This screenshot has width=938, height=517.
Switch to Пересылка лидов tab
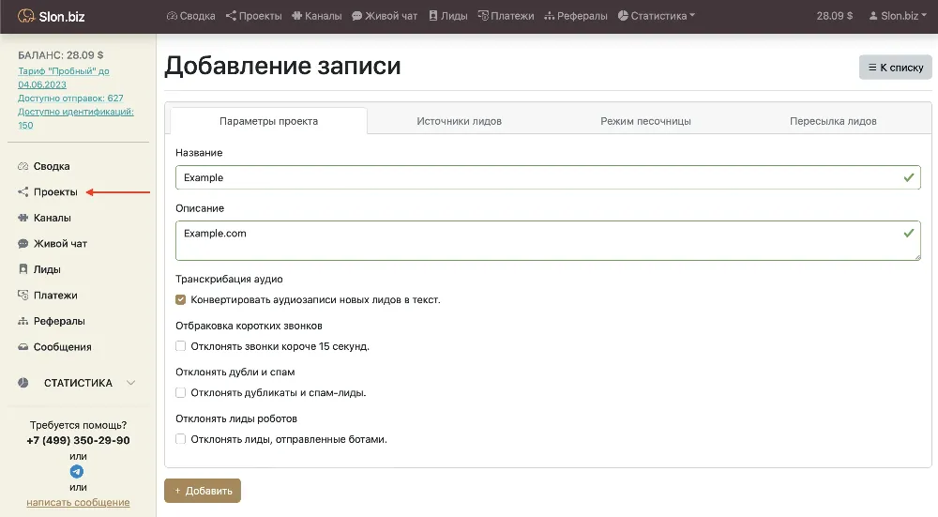[833, 121]
